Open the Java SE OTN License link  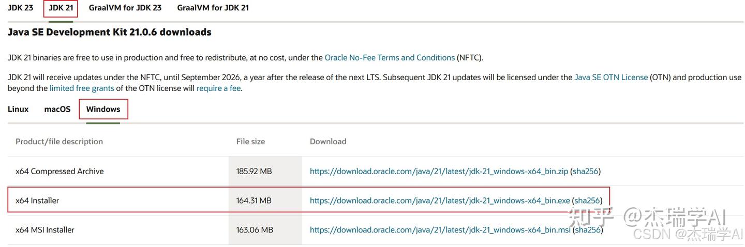click(x=610, y=77)
